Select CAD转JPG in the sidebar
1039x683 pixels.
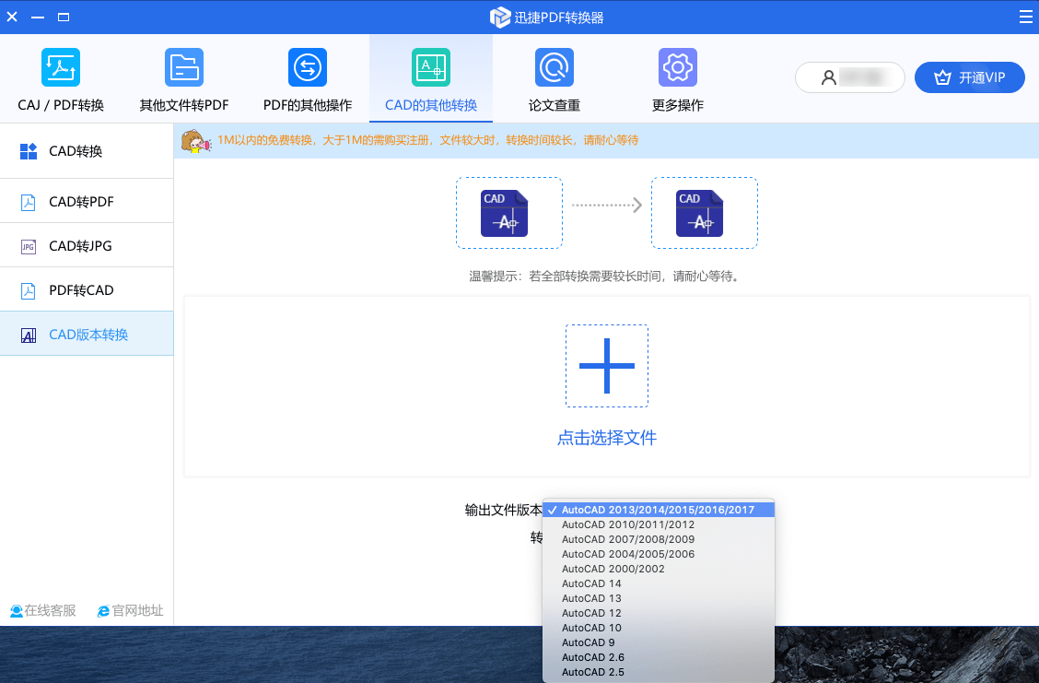pyautogui.click(x=87, y=246)
